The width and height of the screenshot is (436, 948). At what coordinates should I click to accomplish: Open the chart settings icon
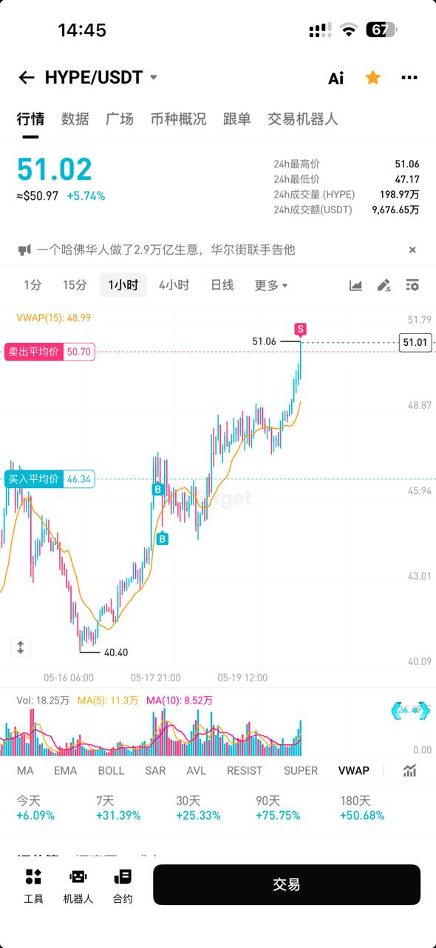pyautogui.click(x=412, y=285)
